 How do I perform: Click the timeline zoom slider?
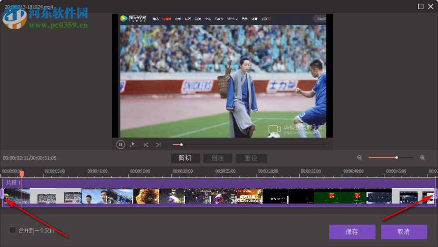391,158
